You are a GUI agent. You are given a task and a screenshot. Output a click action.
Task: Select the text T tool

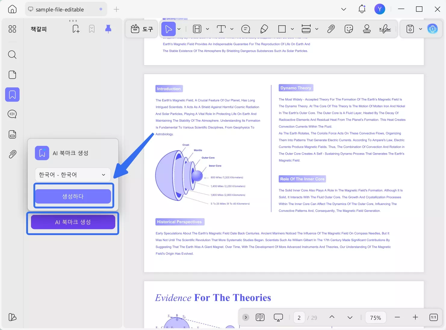[221, 29]
